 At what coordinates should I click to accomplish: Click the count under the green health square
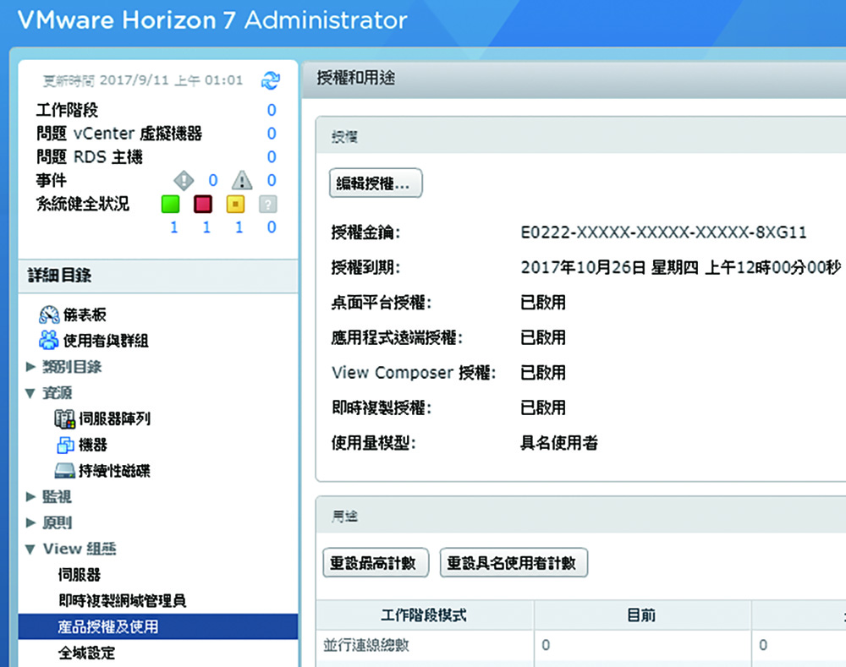point(173,227)
